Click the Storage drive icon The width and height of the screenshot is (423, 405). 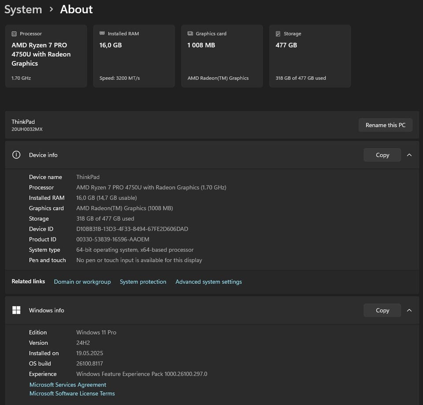278,34
